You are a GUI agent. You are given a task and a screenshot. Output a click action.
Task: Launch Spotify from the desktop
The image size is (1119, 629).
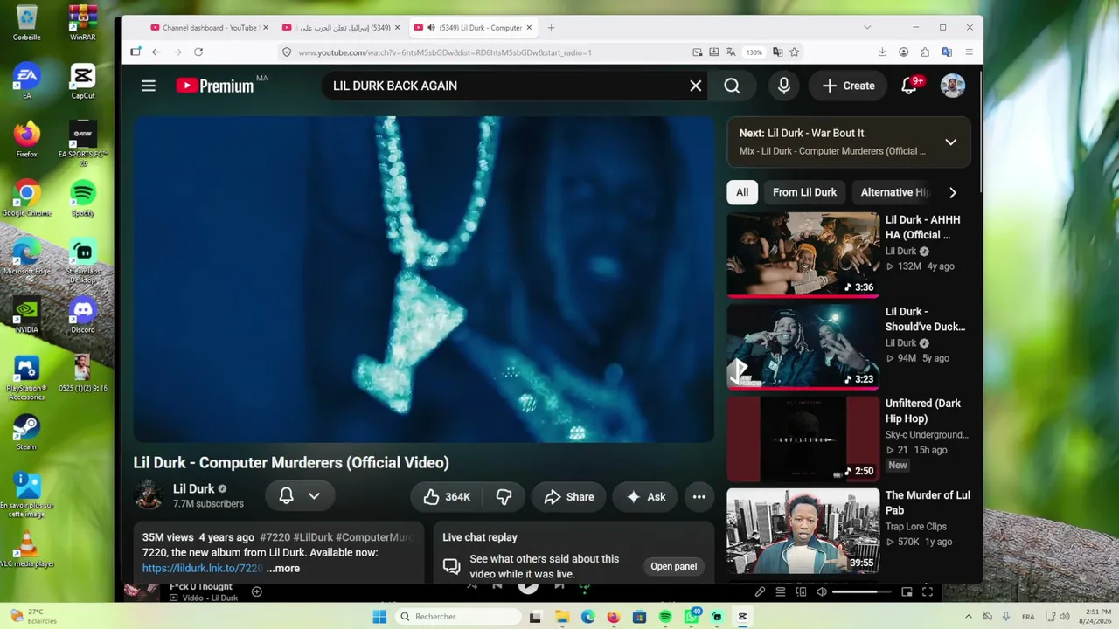[83, 198]
